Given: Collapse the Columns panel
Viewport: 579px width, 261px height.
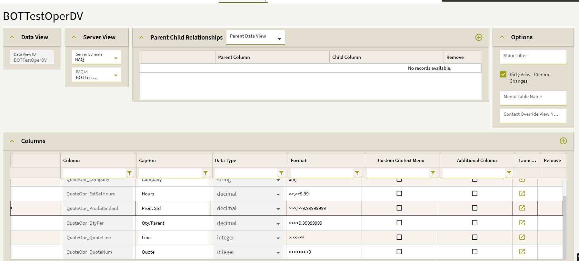Looking at the screenshot, I should (x=12, y=141).
